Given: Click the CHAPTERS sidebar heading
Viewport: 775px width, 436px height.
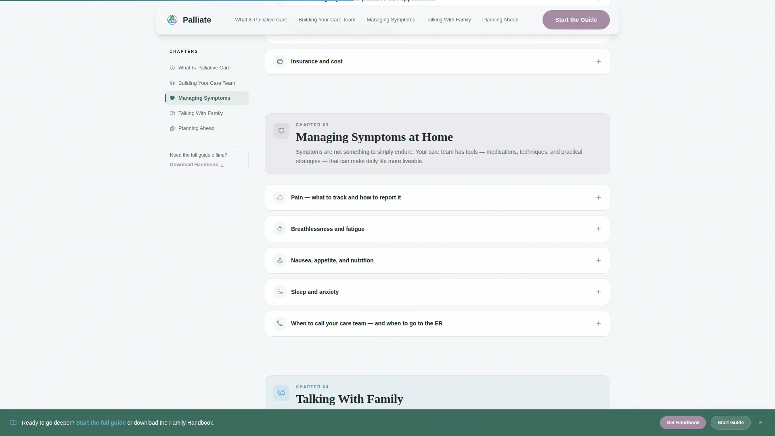Looking at the screenshot, I should click(184, 52).
